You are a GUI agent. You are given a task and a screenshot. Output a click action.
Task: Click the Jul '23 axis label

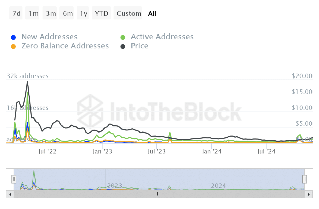pos(156,151)
